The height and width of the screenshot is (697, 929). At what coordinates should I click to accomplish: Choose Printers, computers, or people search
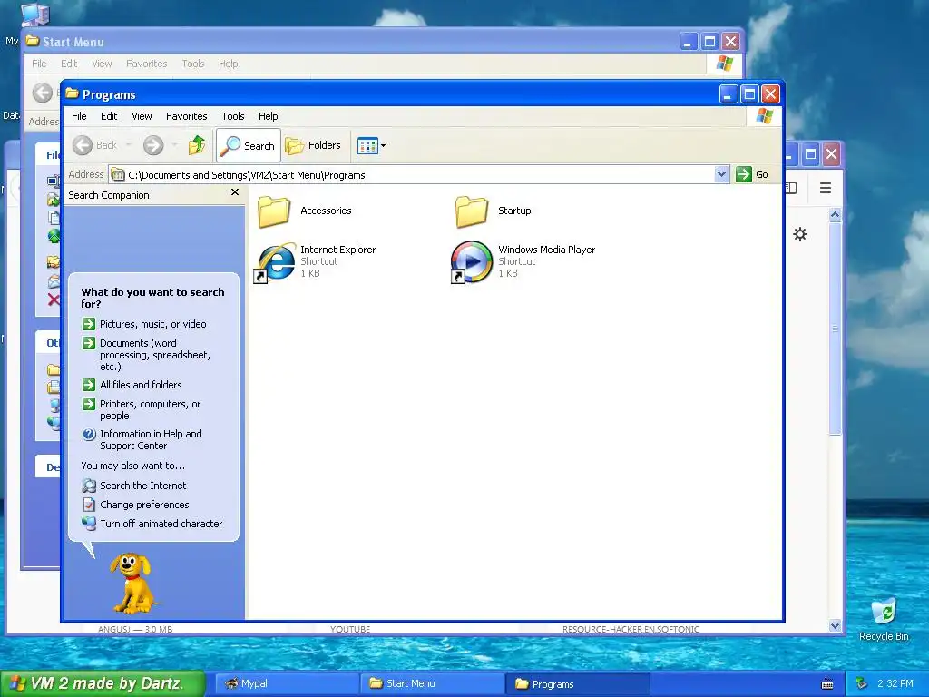150,409
